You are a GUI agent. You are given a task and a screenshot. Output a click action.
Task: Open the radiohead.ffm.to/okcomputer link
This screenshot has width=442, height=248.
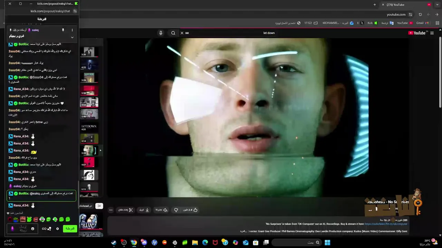tap(386, 224)
